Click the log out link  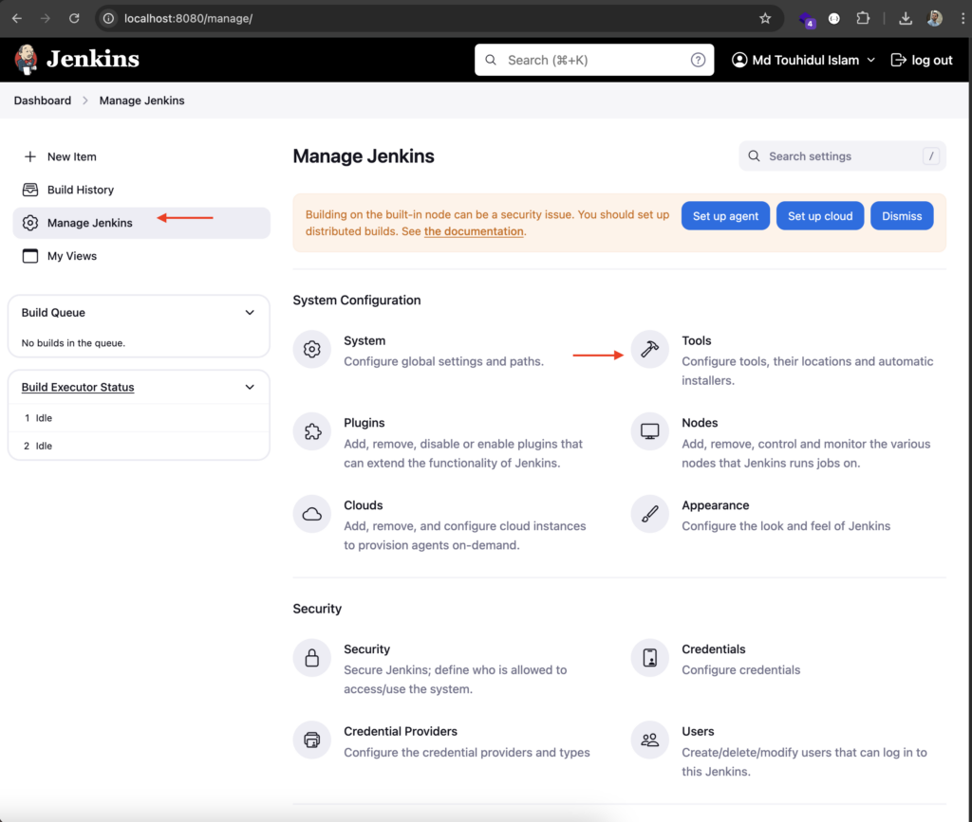pos(922,60)
